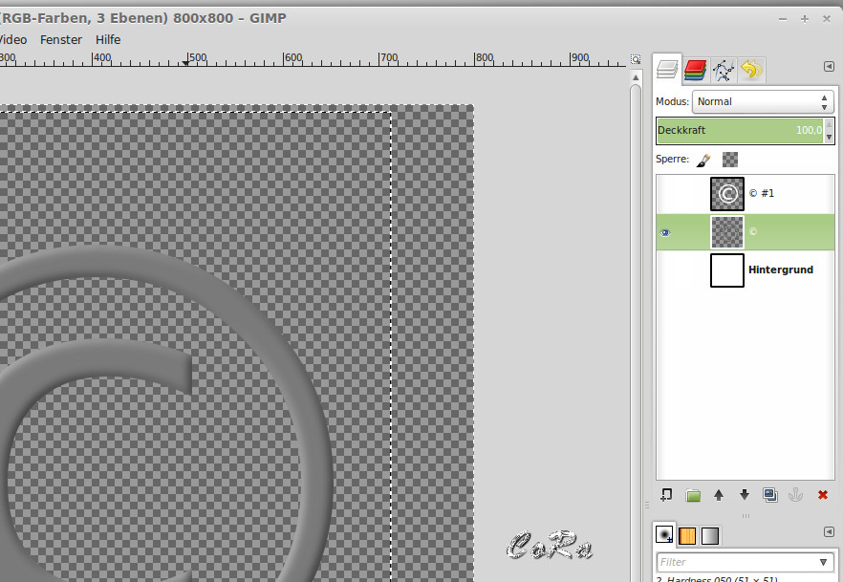Lower the selected layer
This screenshot has height=582, width=843.
point(745,495)
